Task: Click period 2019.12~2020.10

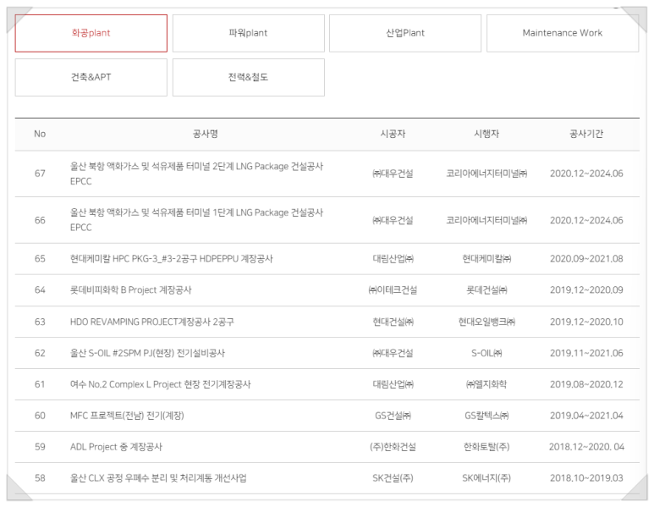Action: click(x=586, y=322)
